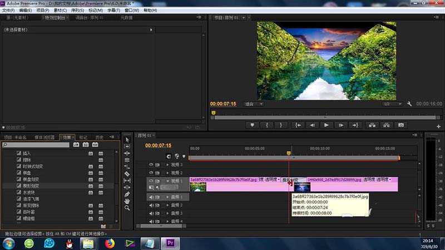The width and height of the screenshot is (445, 250).
Task: Toggle the timeline Snap magnet icon
Action: (x=169, y=156)
